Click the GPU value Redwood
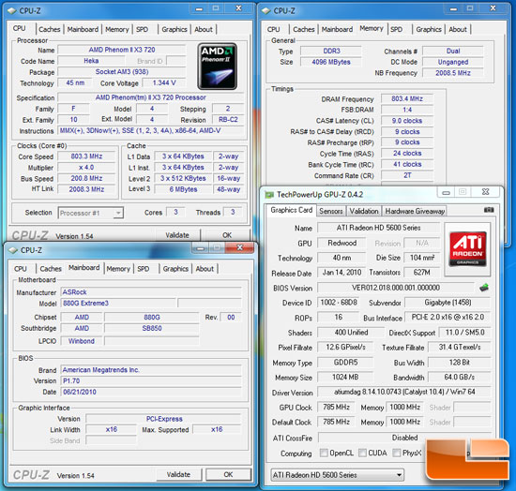Screen dimensions: 516x491 tap(341, 244)
